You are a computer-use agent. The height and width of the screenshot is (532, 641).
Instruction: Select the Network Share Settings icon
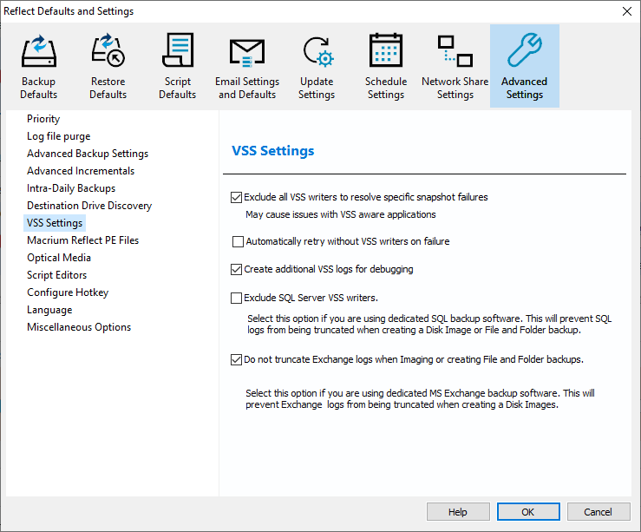click(x=455, y=52)
